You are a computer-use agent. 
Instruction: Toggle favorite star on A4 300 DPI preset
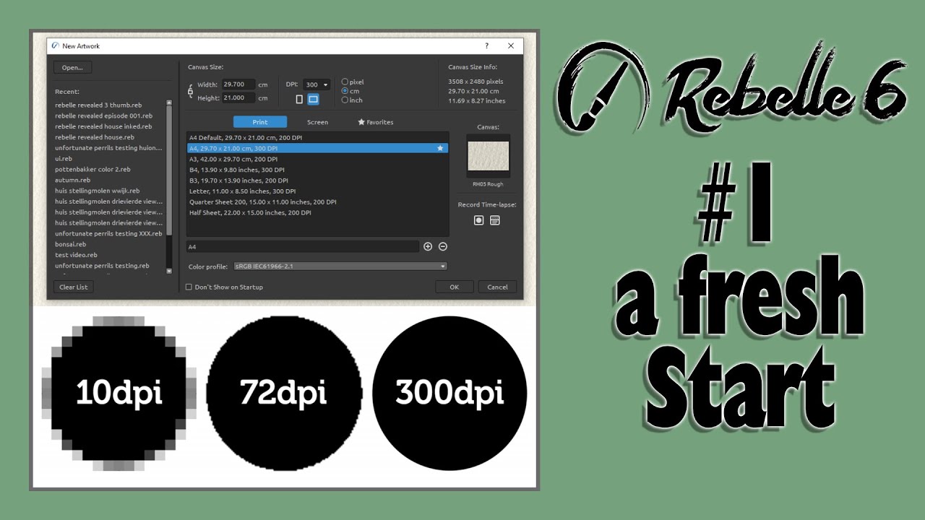coord(440,148)
